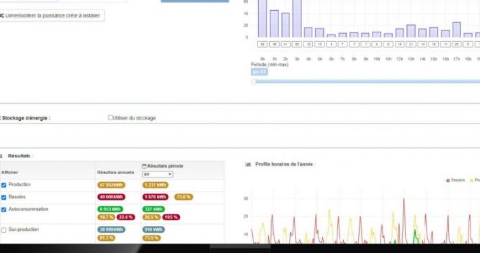Enable the Sur-production checkbox
480x253 pixels.
[x=3, y=230]
